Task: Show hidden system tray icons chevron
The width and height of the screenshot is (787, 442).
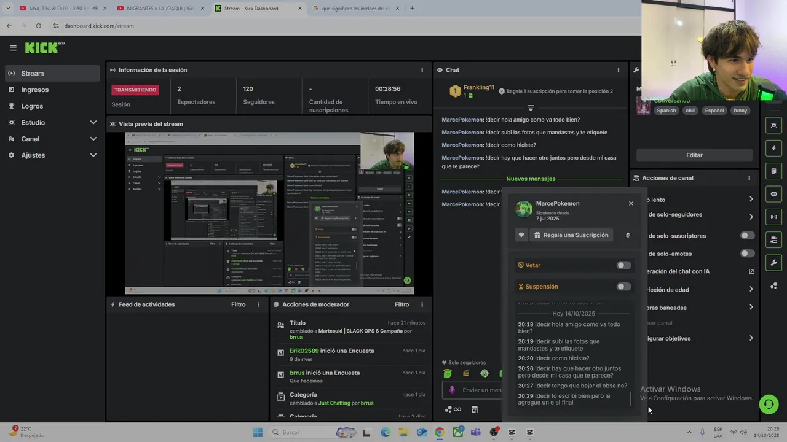Action: pos(689,432)
